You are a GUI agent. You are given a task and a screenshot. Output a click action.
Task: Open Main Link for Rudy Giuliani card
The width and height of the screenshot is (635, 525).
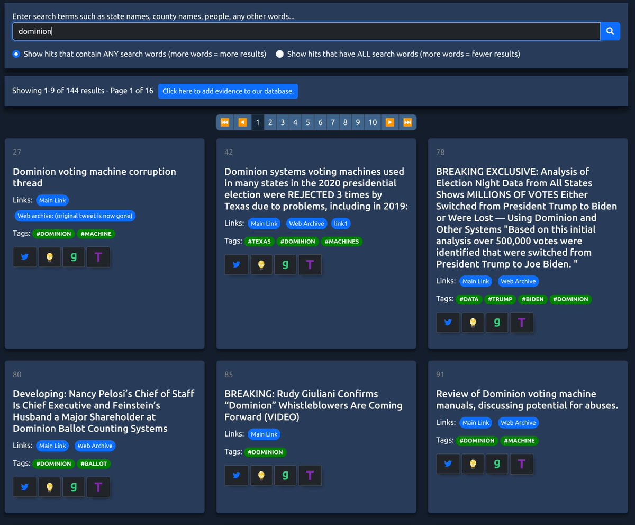(x=264, y=434)
